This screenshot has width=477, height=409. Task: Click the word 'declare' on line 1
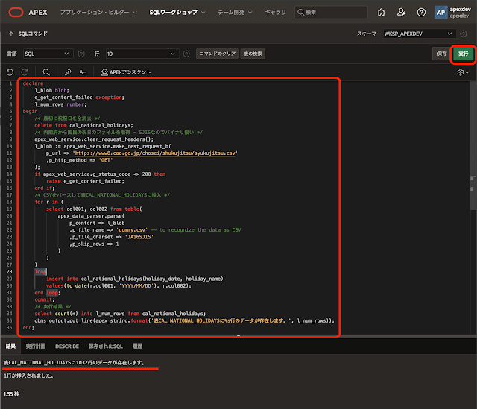point(33,83)
